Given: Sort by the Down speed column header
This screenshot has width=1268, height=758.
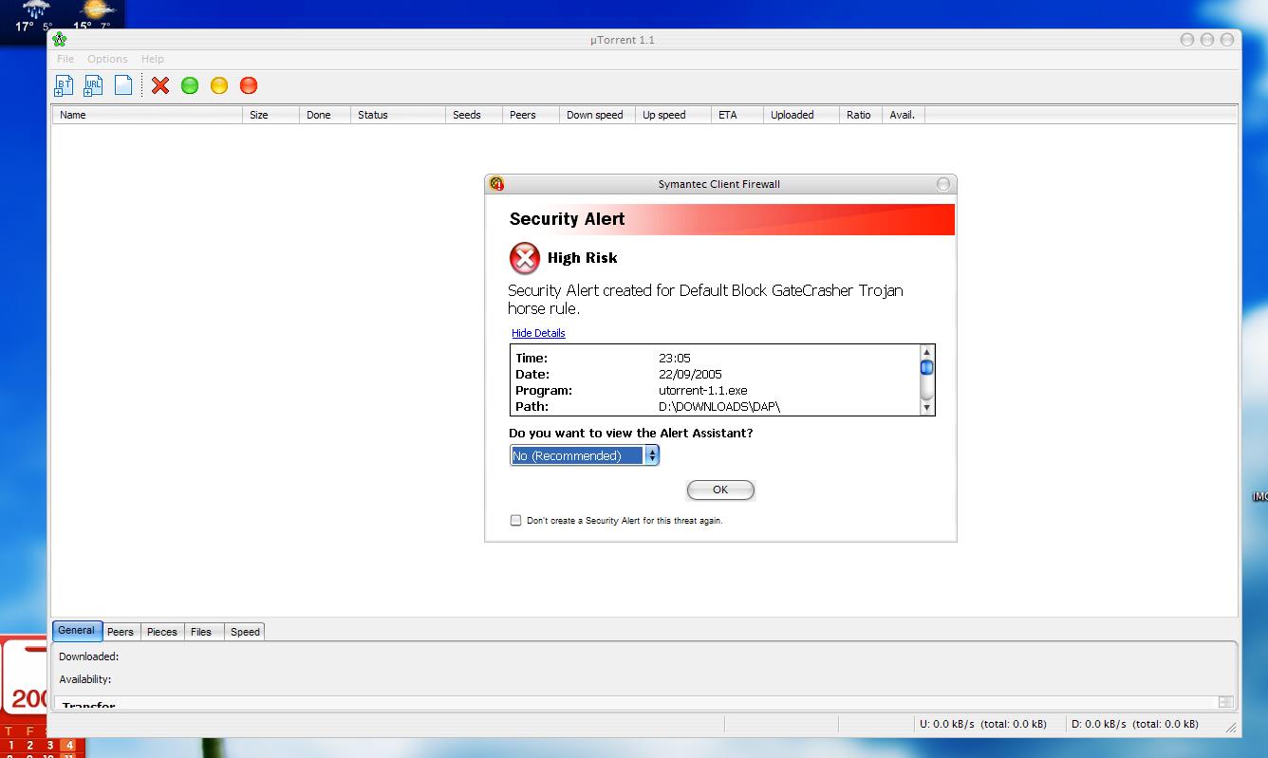Looking at the screenshot, I should pos(598,115).
